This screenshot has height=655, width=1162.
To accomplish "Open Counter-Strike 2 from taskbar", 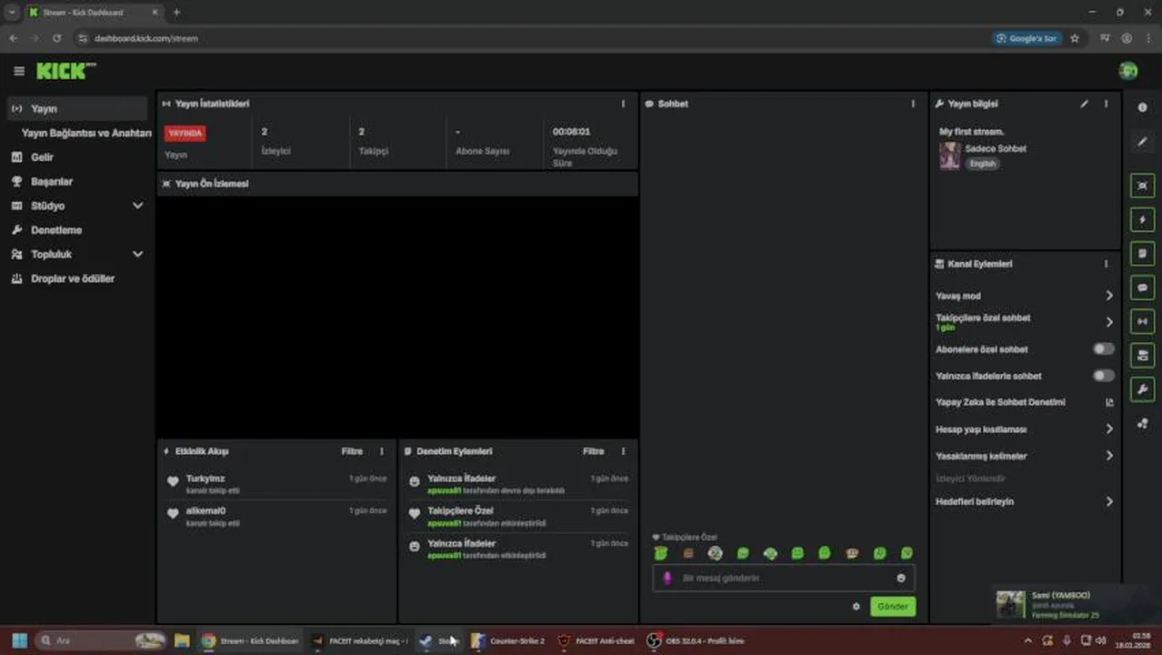I will pyautogui.click(x=507, y=640).
